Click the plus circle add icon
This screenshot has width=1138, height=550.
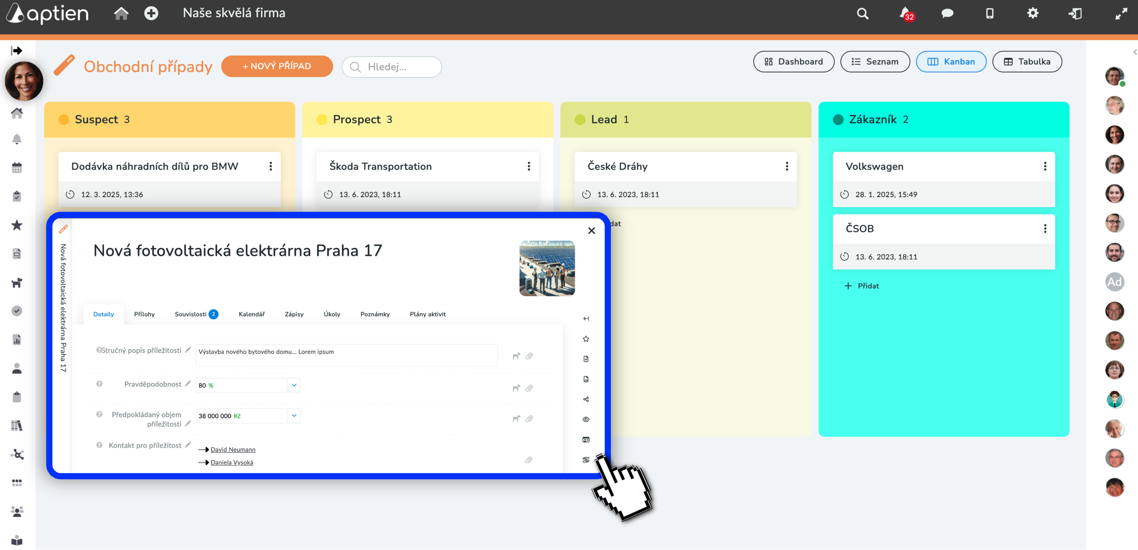[151, 13]
